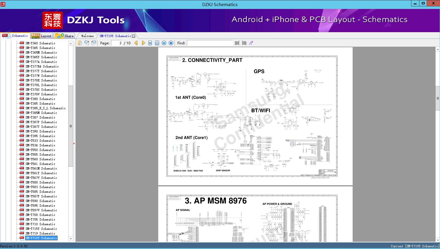This screenshot has width=440, height=249.
Task: Click tree panel scroll down arrow
Action: [71, 239]
